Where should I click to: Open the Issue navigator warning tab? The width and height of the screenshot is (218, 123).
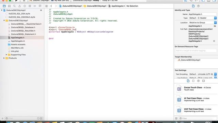[19, 6]
